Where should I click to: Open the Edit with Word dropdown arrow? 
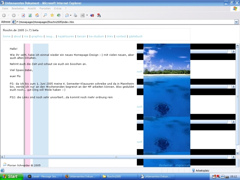[87, 15]
